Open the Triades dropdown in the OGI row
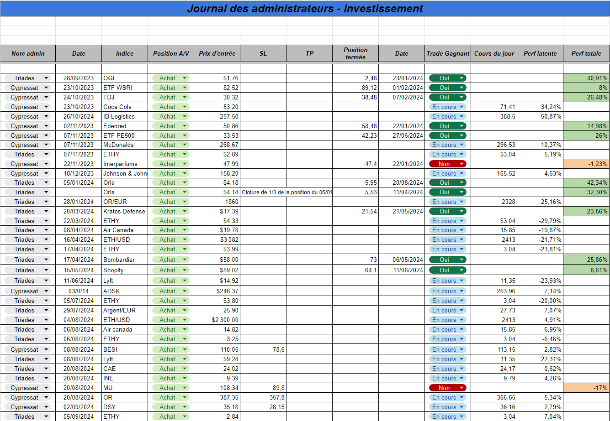The height and width of the screenshot is (421, 610). [x=27, y=78]
